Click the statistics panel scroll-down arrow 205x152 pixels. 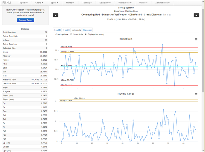(203, 151)
